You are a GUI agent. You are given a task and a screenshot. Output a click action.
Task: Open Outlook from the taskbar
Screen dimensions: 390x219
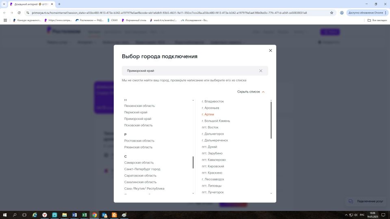104,215
